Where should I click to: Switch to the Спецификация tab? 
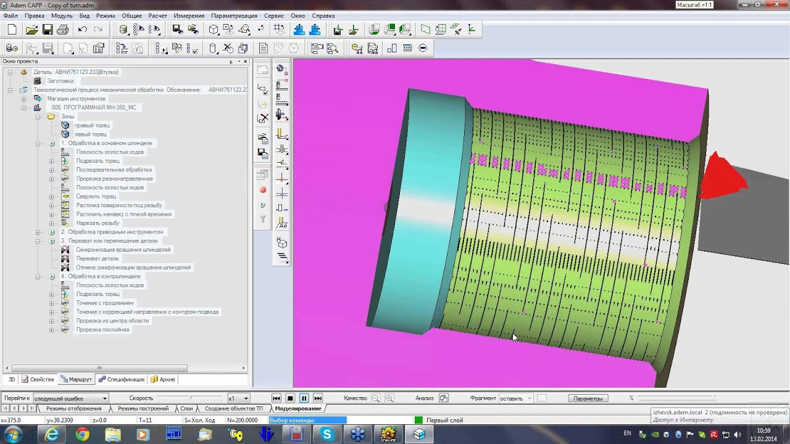click(x=122, y=379)
